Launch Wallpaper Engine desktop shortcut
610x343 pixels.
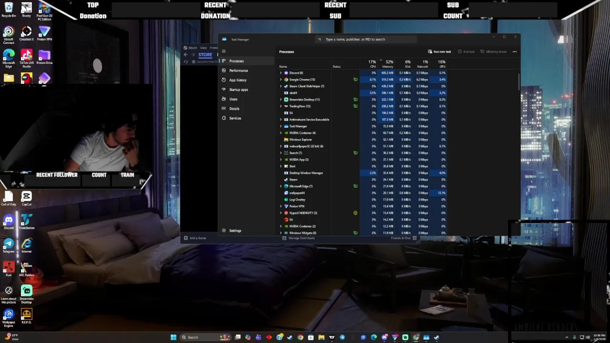[9, 318]
